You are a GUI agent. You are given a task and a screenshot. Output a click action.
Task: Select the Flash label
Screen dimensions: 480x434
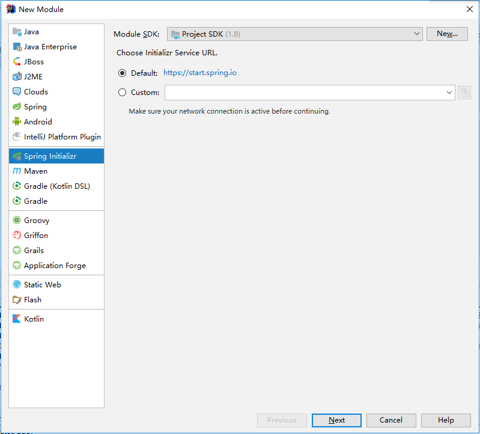(x=33, y=299)
